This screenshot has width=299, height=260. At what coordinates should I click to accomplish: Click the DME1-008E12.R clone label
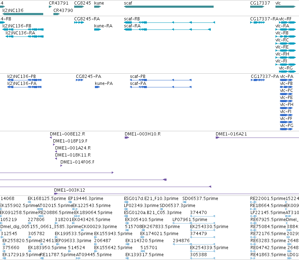(x=67, y=134)
